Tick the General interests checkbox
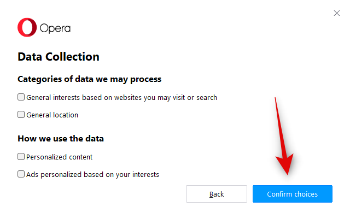The image size is (350, 219). point(21,97)
